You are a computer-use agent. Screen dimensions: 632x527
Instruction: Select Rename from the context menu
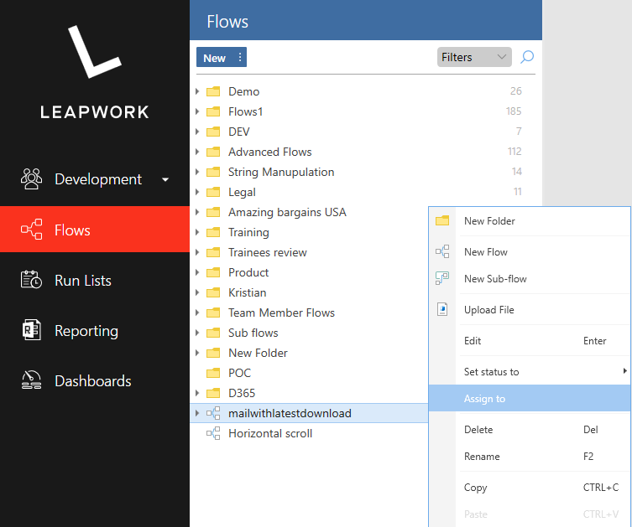(x=530, y=457)
